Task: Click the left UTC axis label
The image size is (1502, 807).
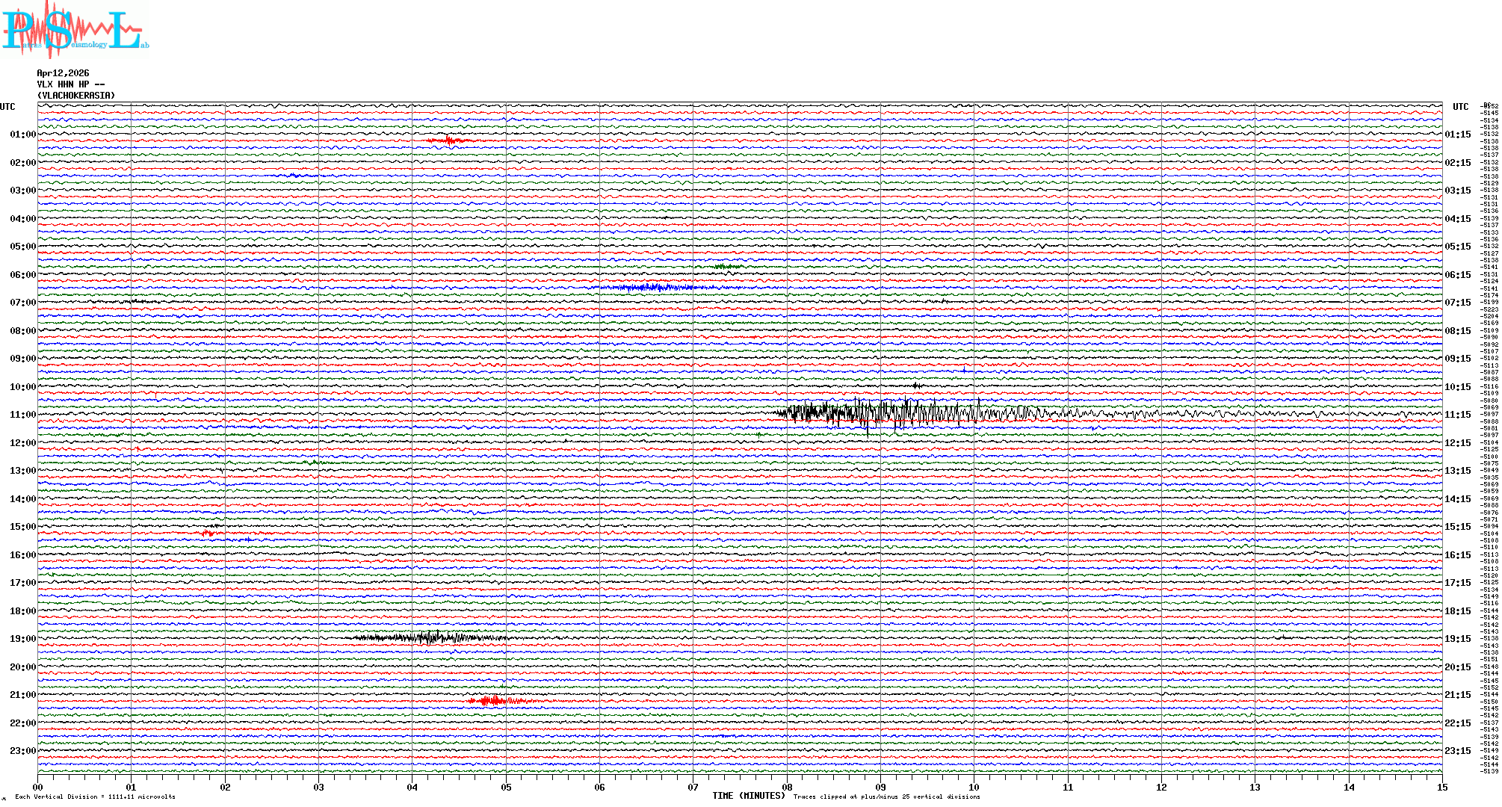Action: click(7, 107)
